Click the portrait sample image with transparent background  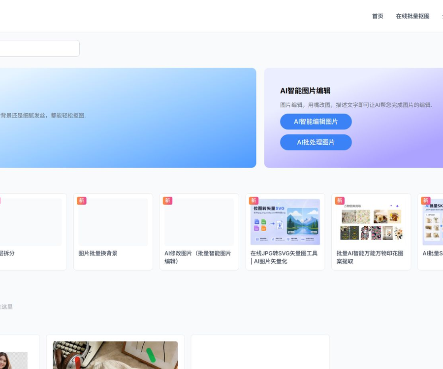[14, 360]
